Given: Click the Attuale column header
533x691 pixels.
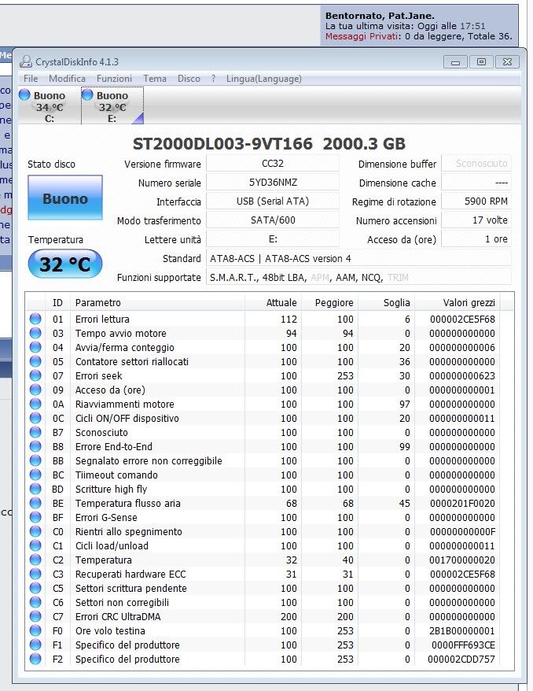Looking at the screenshot, I should [x=273, y=303].
